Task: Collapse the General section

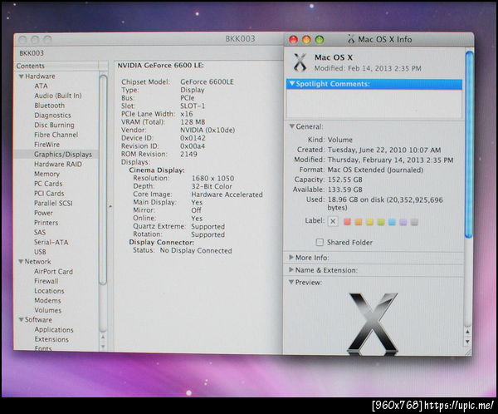Action: (x=291, y=126)
